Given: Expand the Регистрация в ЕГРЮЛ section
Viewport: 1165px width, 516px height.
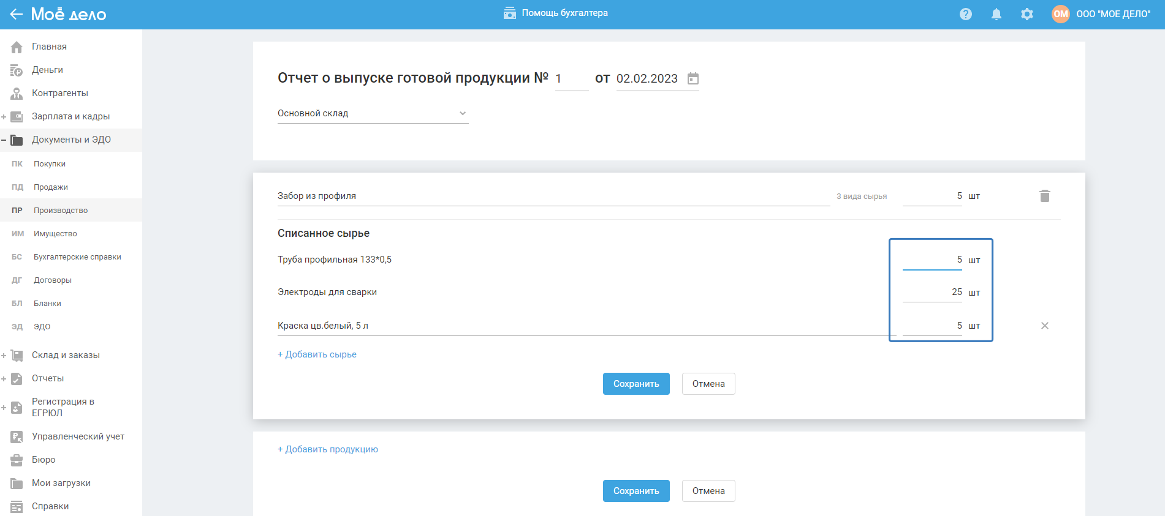Looking at the screenshot, I should point(4,407).
